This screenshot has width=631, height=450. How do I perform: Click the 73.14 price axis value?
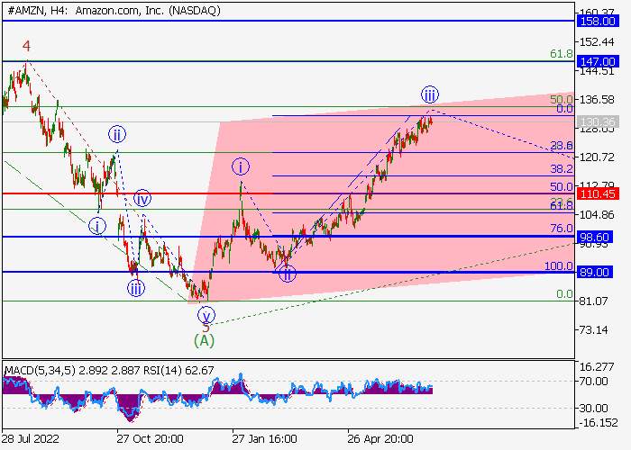(593, 330)
